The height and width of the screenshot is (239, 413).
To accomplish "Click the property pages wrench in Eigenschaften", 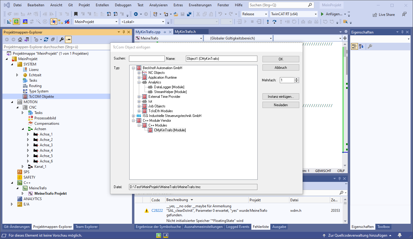I will click(370, 46).
